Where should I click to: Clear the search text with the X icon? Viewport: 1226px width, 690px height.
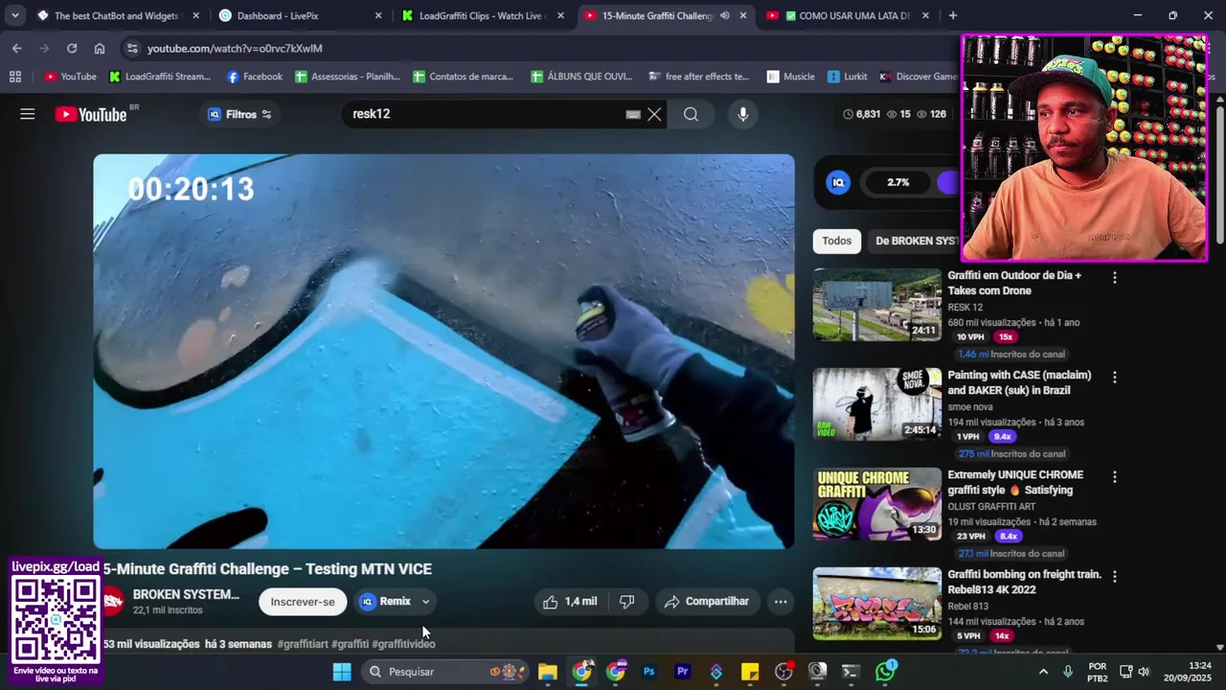click(x=654, y=114)
